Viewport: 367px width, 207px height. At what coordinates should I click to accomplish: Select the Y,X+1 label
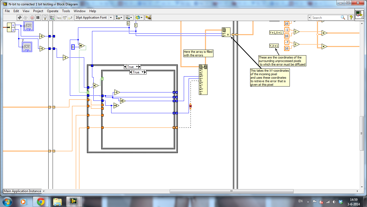(x=274, y=46)
